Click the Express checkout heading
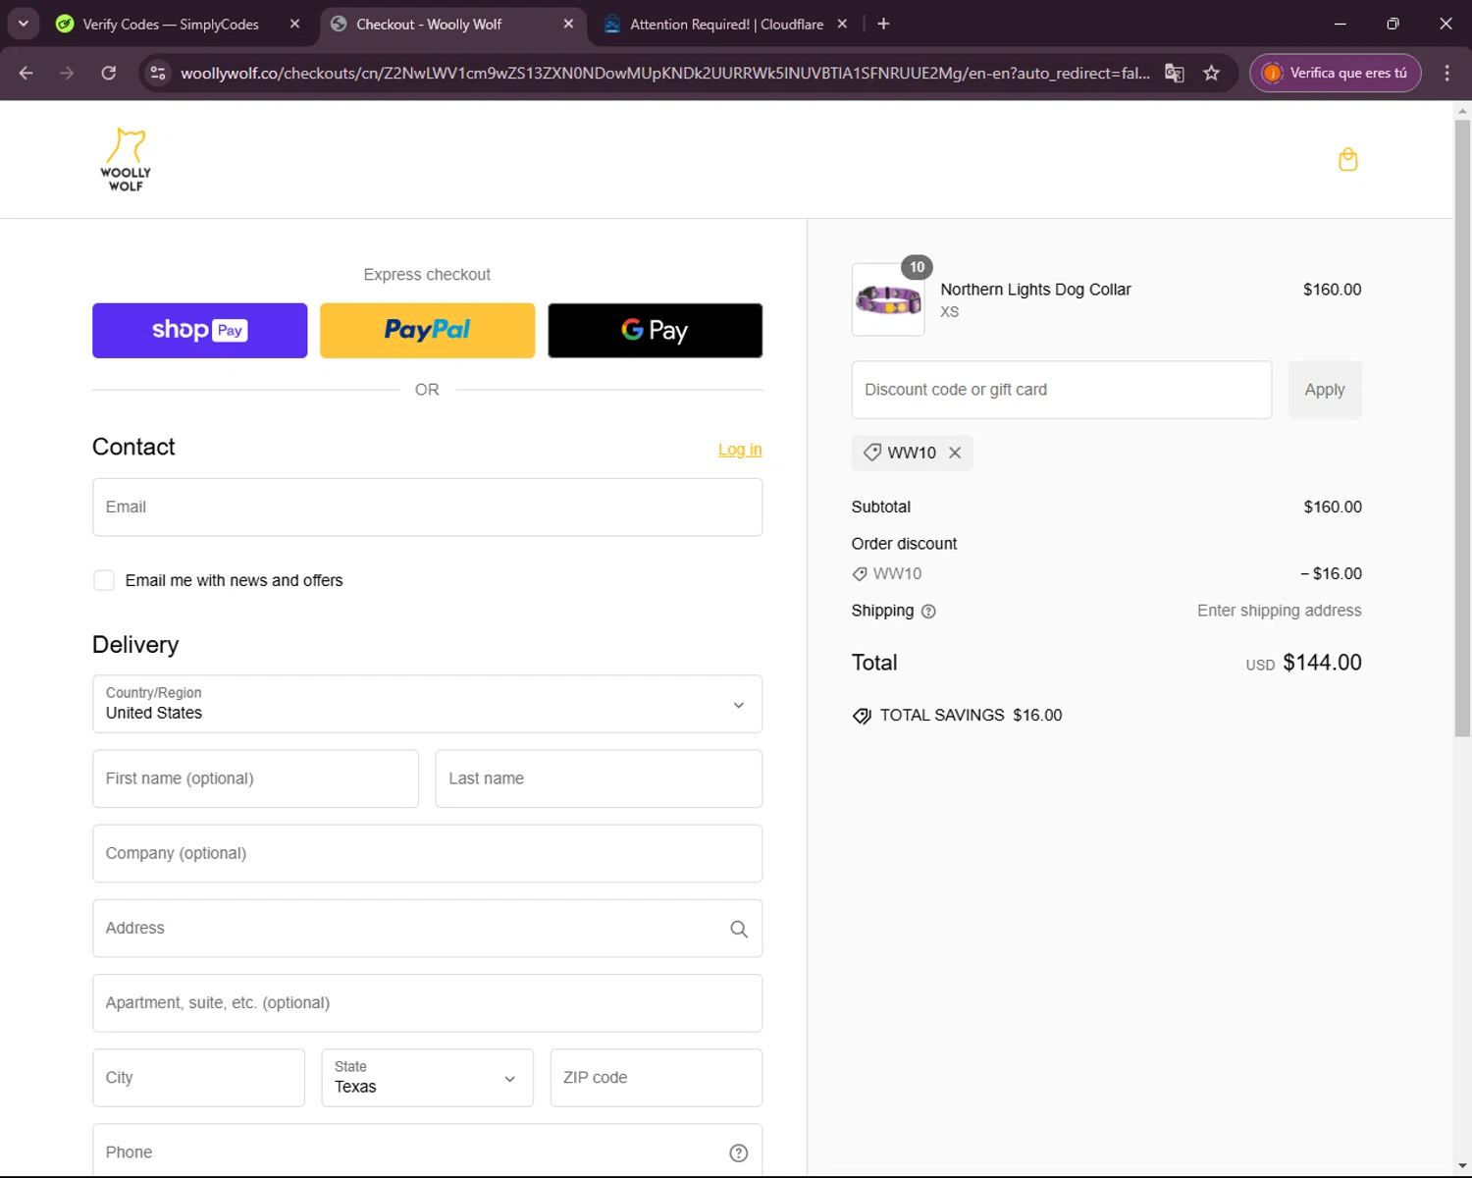This screenshot has height=1178, width=1472. pyautogui.click(x=427, y=275)
